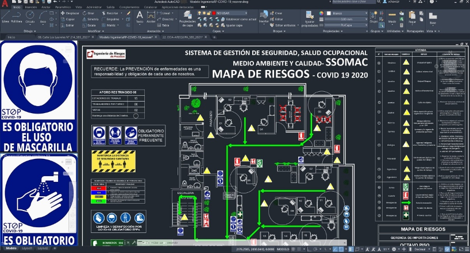This screenshot has height=253, width=470.
Task: Select the Línea drawing tool
Action: coord(5,16)
